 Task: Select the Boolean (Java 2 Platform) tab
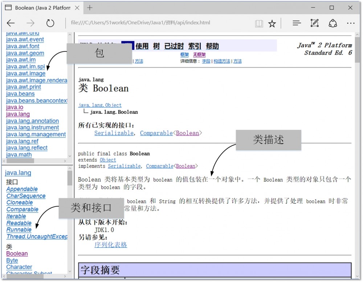[x=43, y=8]
